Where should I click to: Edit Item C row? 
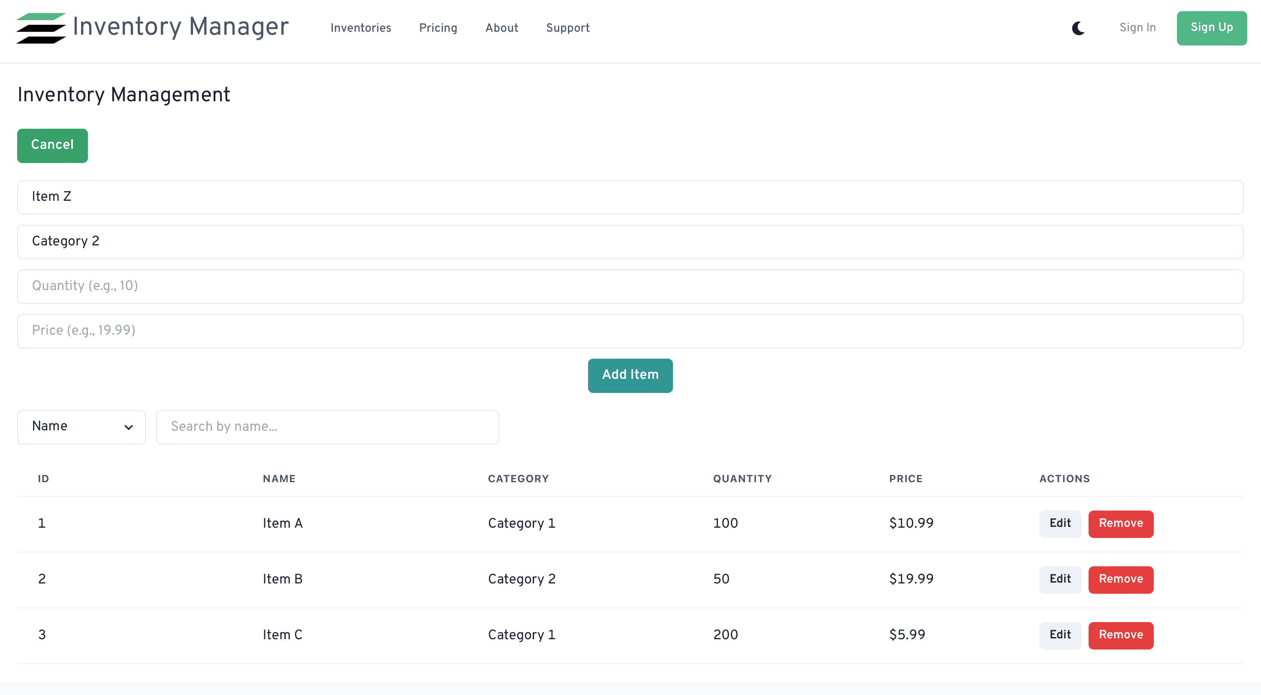1060,635
